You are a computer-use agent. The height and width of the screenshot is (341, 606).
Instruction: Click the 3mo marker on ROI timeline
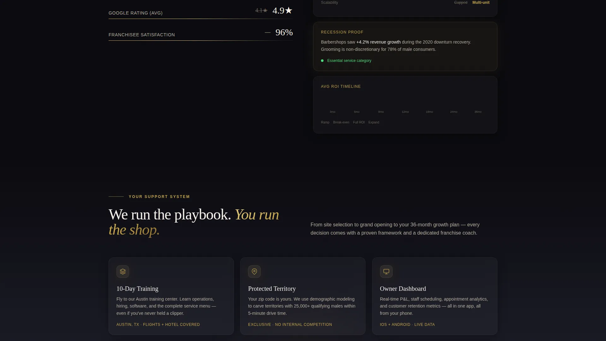[332, 112]
